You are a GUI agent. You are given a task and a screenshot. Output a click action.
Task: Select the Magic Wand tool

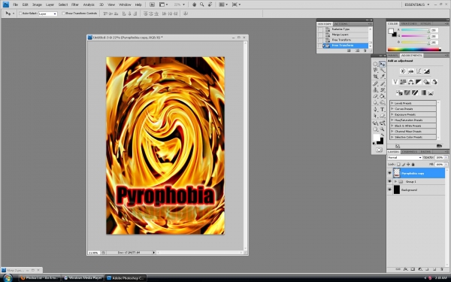(383, 70)
